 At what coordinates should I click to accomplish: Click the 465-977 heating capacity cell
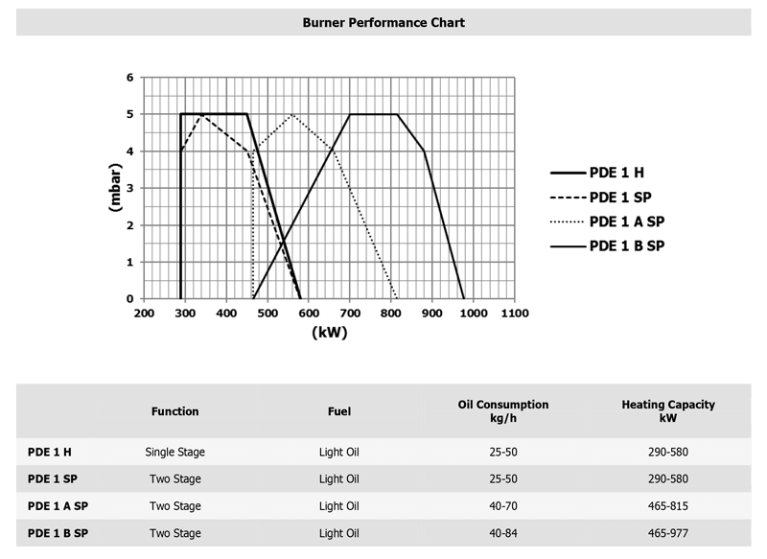[668, 533]
